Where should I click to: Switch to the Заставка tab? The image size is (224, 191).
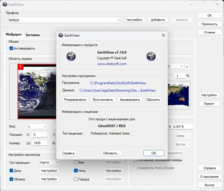(32, 35)
